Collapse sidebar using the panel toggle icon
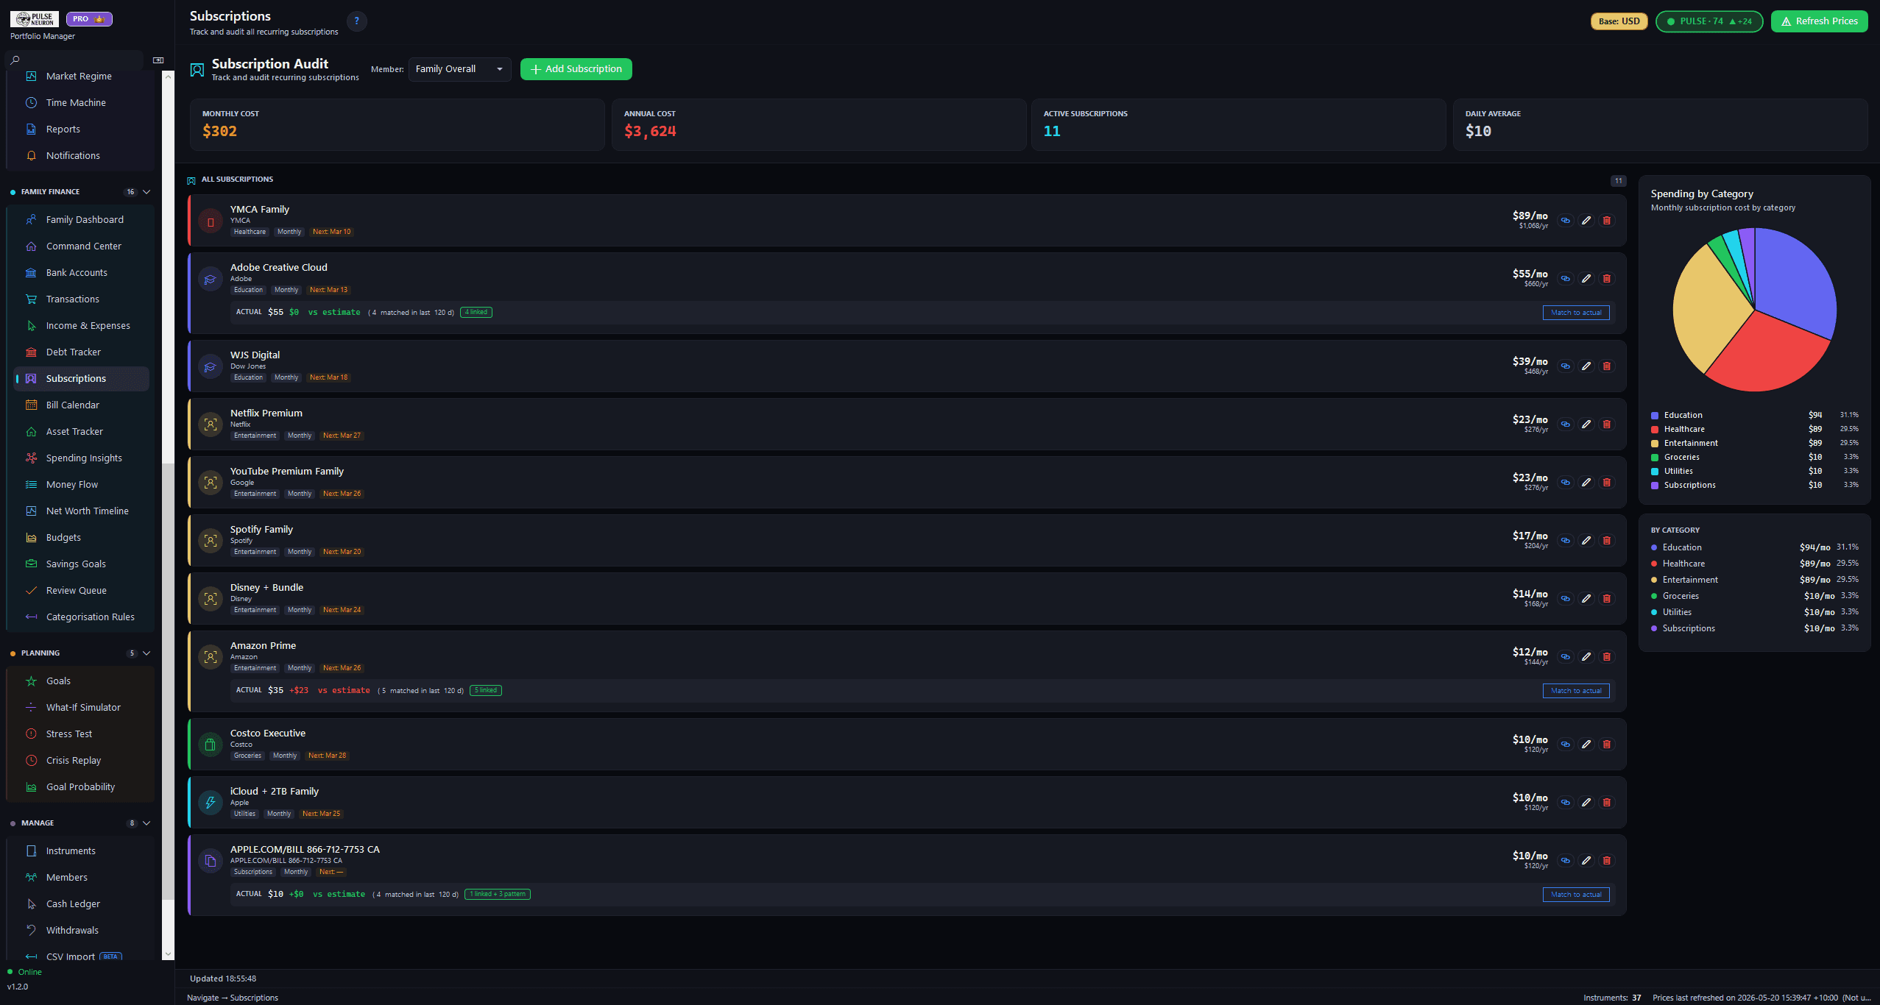This screenshot has width=1880, height=1005. click(x=158, y=60)
